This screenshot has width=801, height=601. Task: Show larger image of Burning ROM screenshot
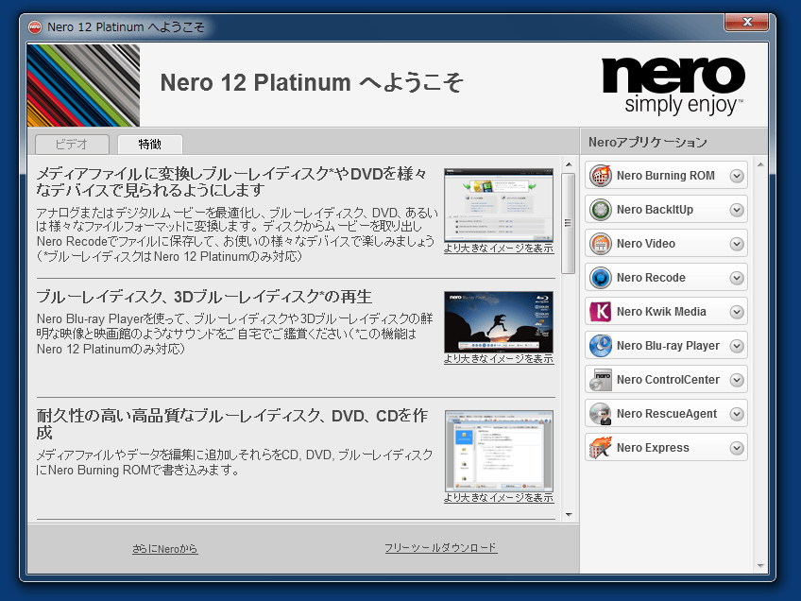tap(499, 498)
